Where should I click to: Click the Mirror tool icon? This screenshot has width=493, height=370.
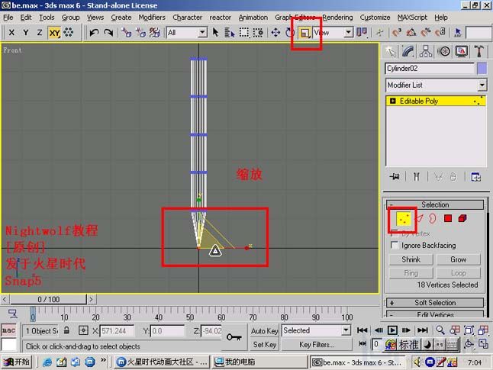tap(362, 32)
